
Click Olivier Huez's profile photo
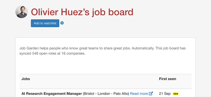(22, 12)
